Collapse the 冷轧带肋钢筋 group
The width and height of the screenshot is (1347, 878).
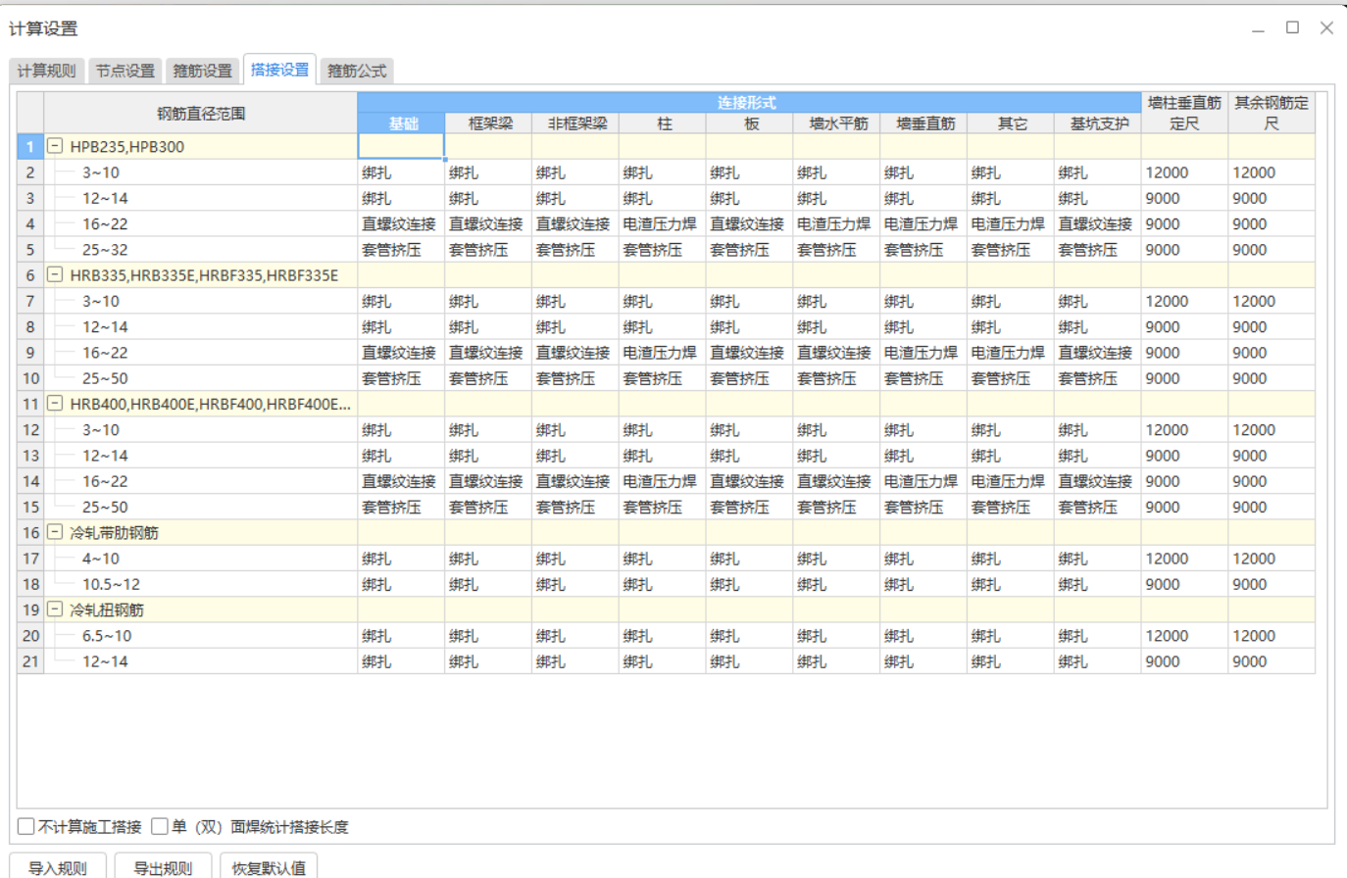55,532
